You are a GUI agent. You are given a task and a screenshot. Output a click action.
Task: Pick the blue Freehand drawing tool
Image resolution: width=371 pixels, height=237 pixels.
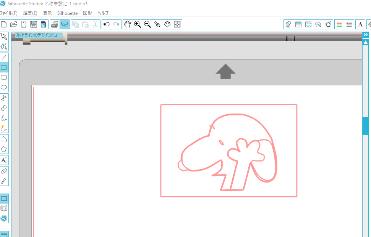click(4, 118)
